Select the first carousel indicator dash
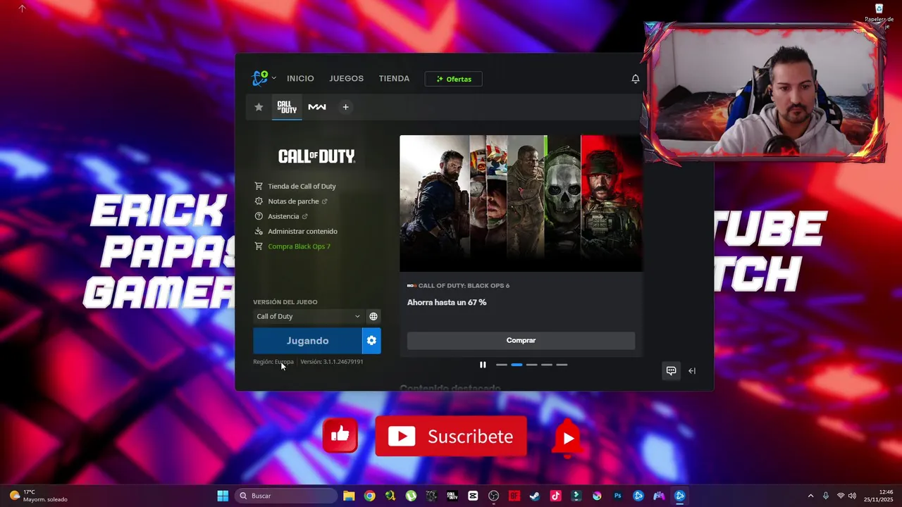This screenshot has height=507, width=902. pos(502,365)
